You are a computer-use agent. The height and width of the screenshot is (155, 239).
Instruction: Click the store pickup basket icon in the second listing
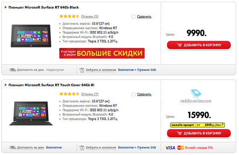click(82, 147)
